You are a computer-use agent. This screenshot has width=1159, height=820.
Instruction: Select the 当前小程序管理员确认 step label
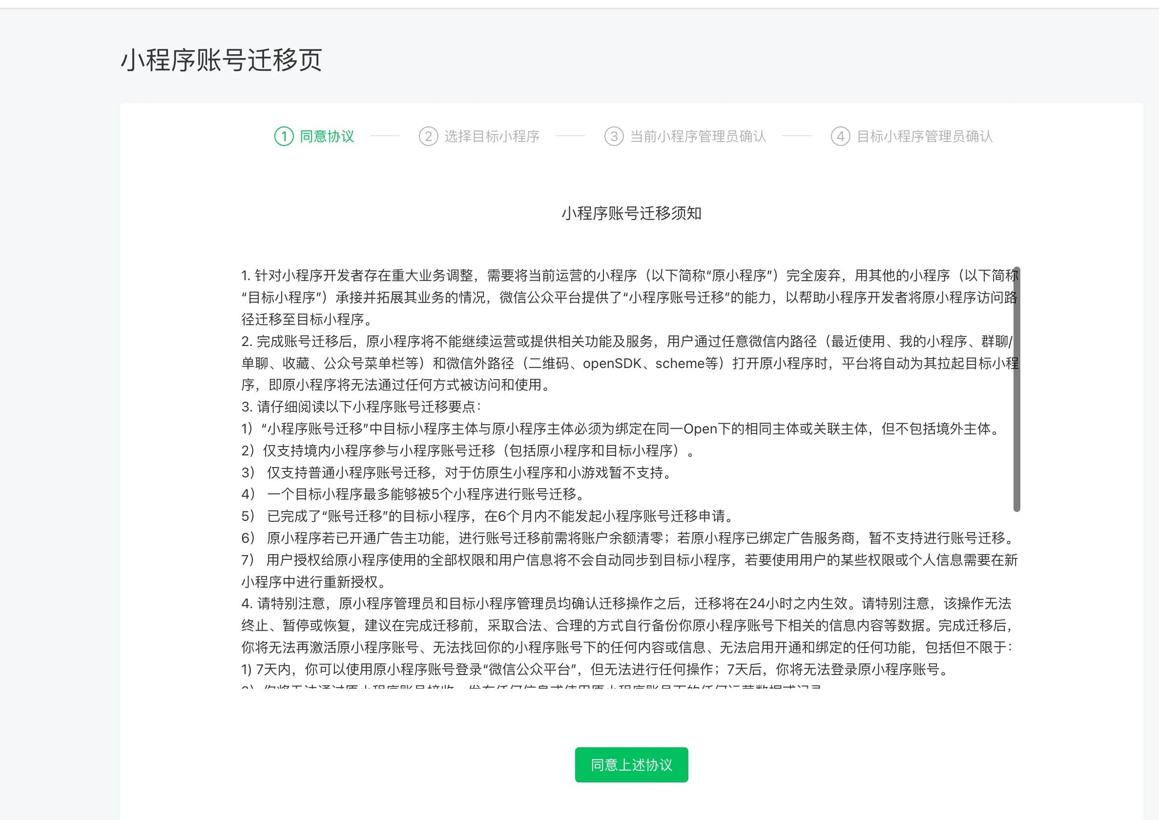698,136
